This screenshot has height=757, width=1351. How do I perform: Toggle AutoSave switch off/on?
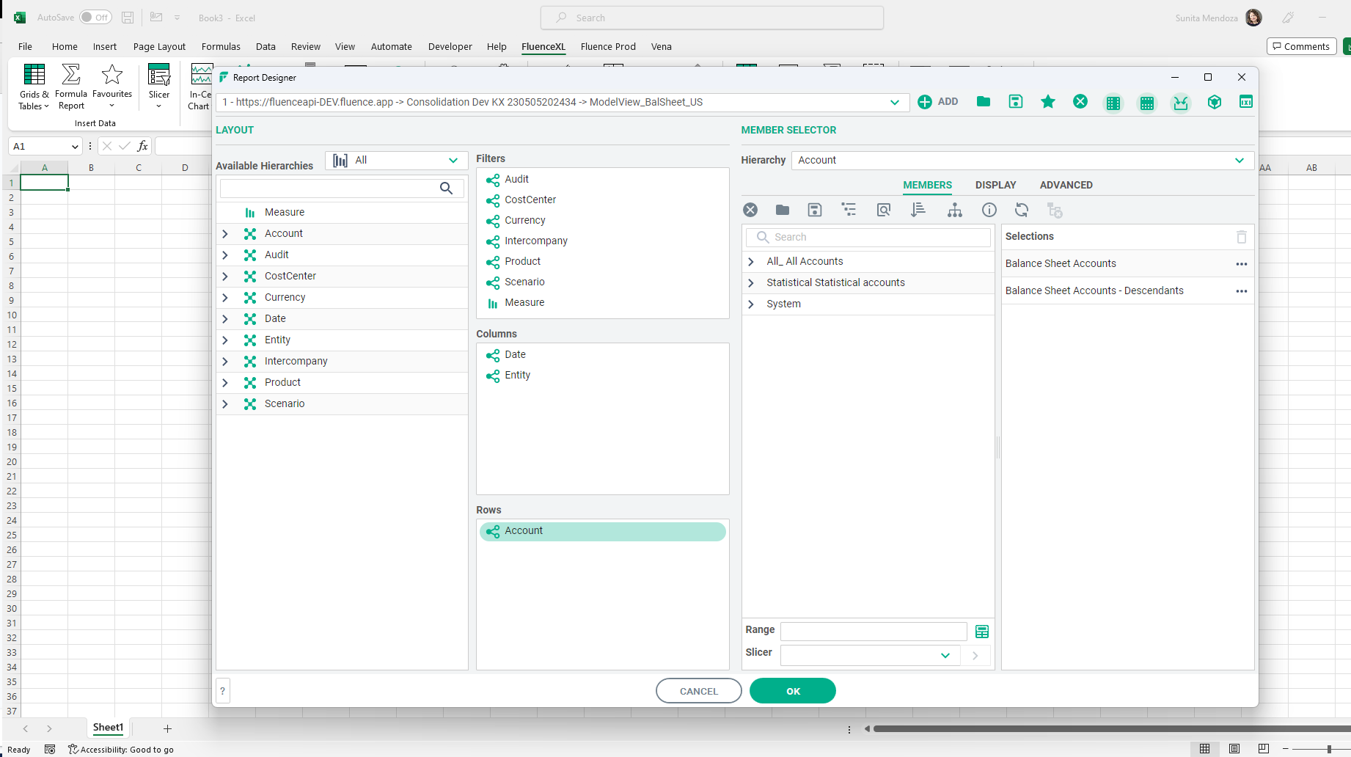(x=95, y=17)
